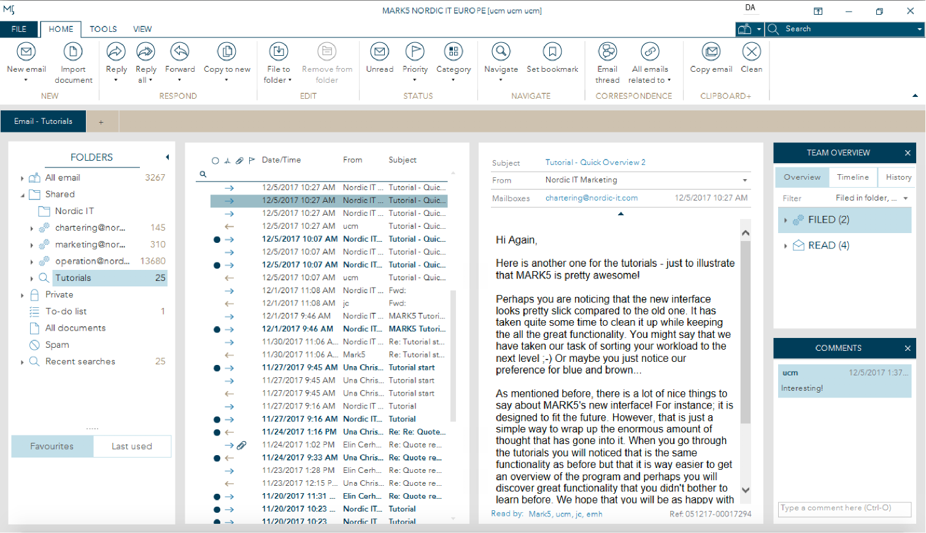
Task: Select the HOME ribbon tab
Action: pyautogui.click(x=61, y=29)
